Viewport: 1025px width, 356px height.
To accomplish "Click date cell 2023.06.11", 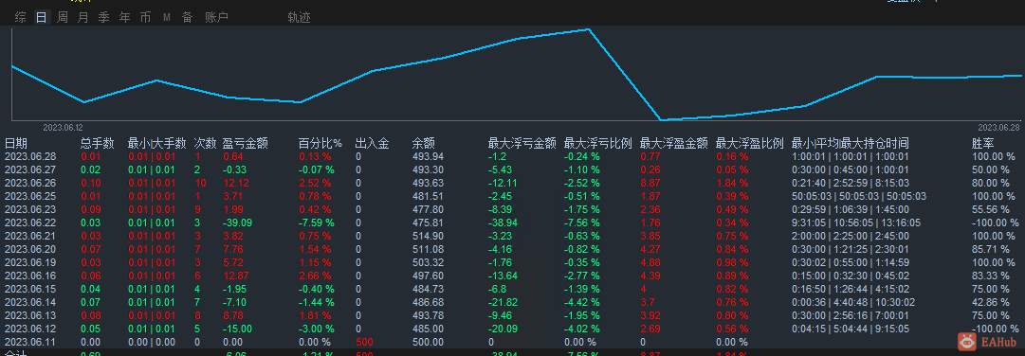I will pos(30,342).
